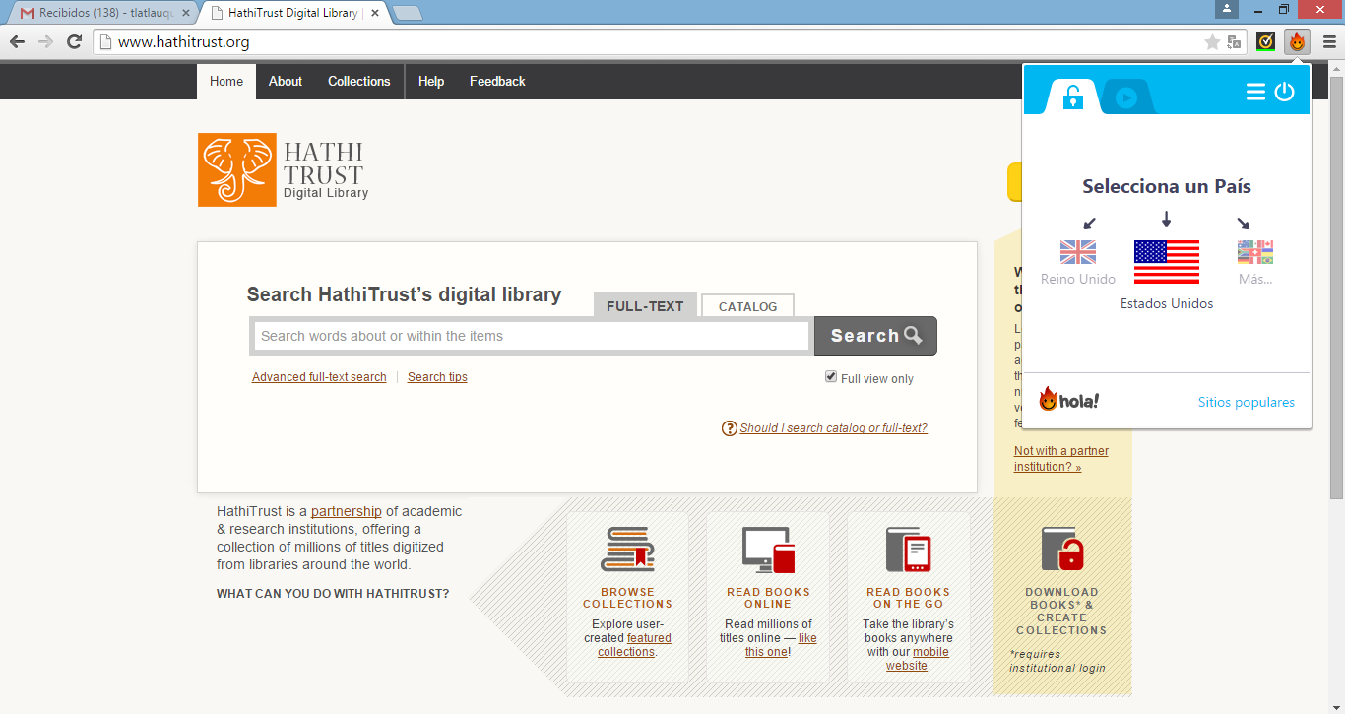This screenshot has width=1345, height=714.
Task: Click the question mark help icon
Action: (x=730, y=428)
